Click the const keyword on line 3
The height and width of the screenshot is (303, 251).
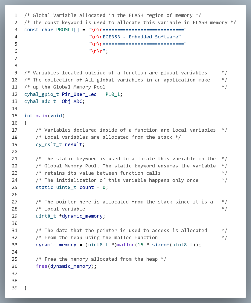pos(31,30)
